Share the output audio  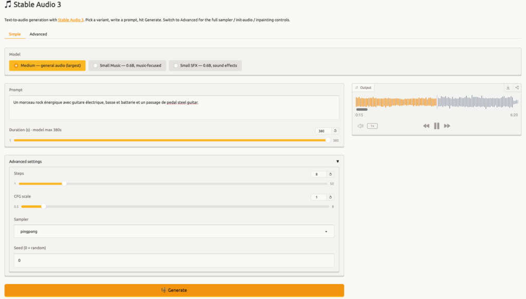[x=517, y=88]
